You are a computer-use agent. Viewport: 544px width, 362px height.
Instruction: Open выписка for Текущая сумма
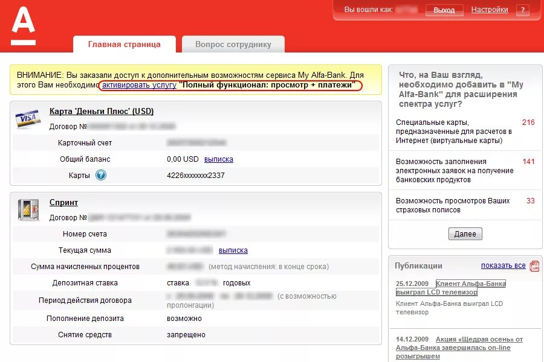pos(233,250)
